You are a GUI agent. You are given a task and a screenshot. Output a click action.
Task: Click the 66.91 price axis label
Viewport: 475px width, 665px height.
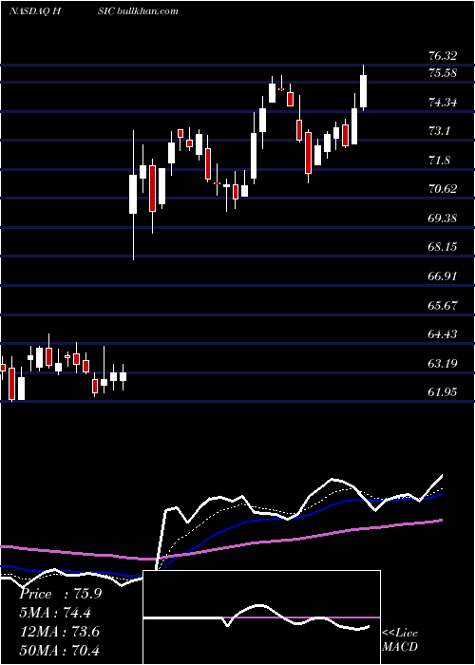click(443, 276)
